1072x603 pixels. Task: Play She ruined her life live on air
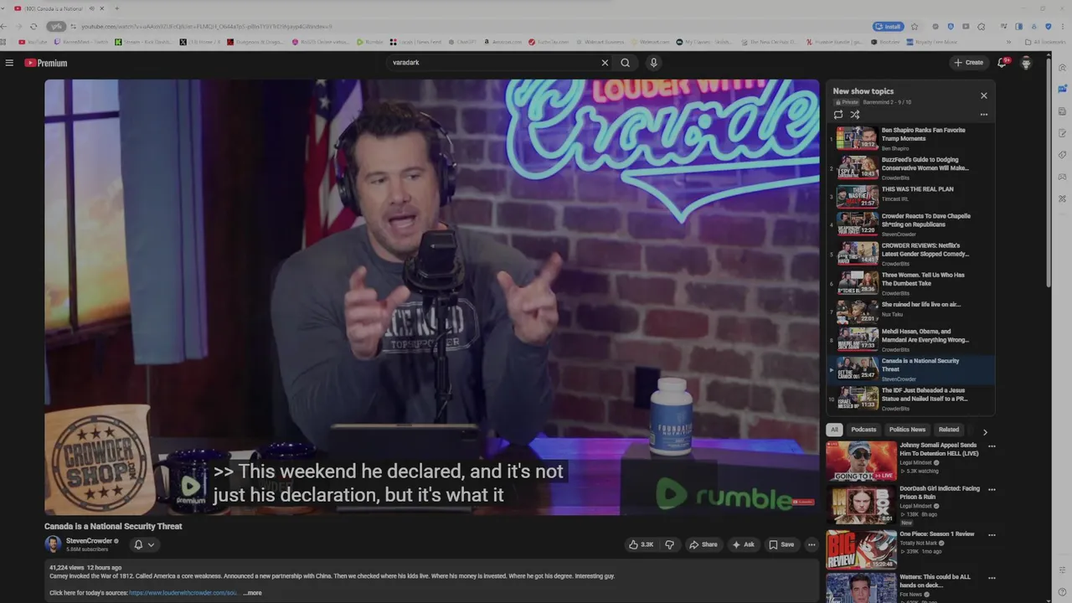(x=911, y=312)
